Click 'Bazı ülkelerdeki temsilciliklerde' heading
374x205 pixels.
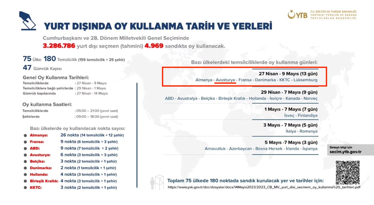(x=254, y=62)
